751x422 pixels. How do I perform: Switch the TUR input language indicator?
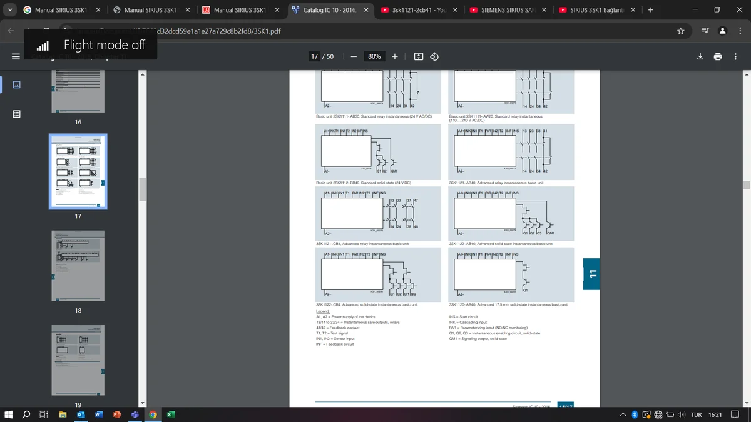(x=696, y=414)
